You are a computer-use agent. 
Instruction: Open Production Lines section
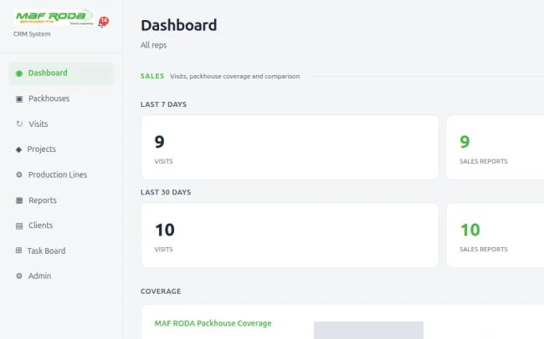tap(61, 175)
